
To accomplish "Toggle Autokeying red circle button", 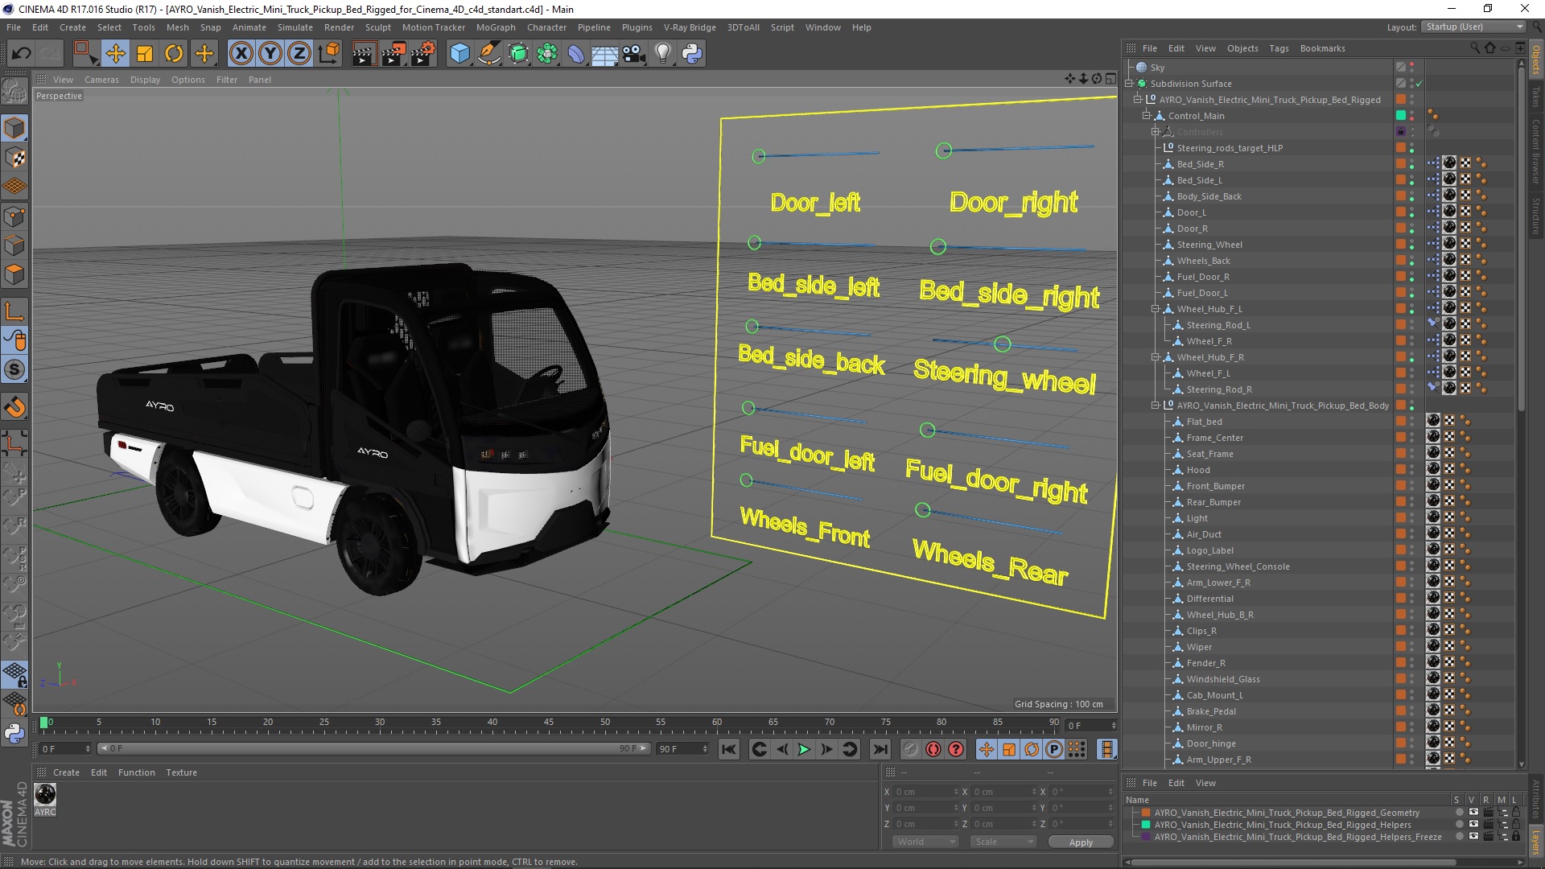I will tap(933, 749).
